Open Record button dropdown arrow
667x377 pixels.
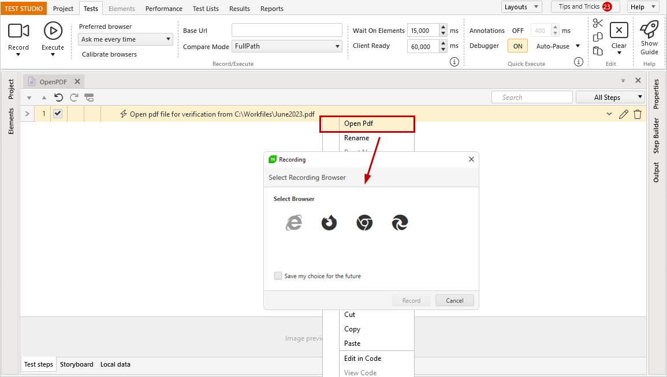(x=18, y=55)
